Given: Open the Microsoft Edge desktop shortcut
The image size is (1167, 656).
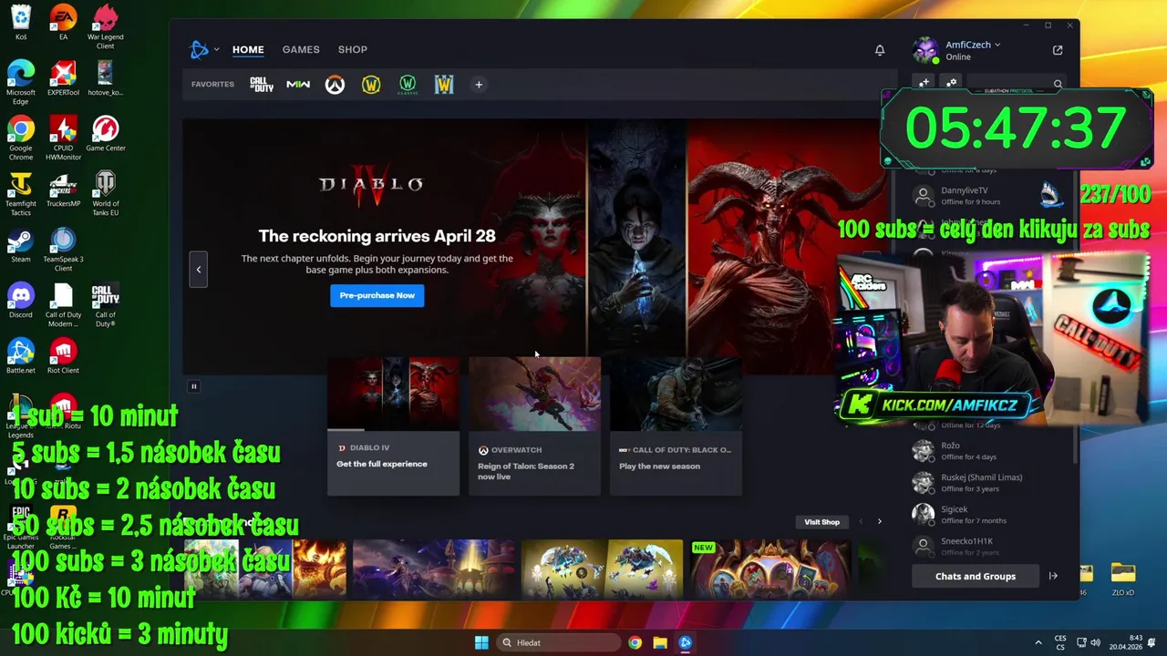Looking at the screenshot, I should (x=20, y=83).
